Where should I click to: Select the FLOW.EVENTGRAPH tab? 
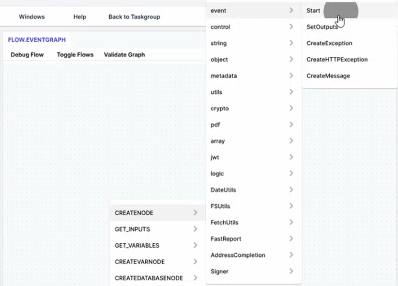[37, 40]
